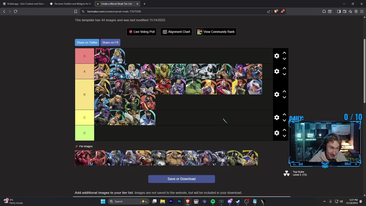
Task: Close the Marvel Rivals Tier List tab
Action: [x=137, y=4]
